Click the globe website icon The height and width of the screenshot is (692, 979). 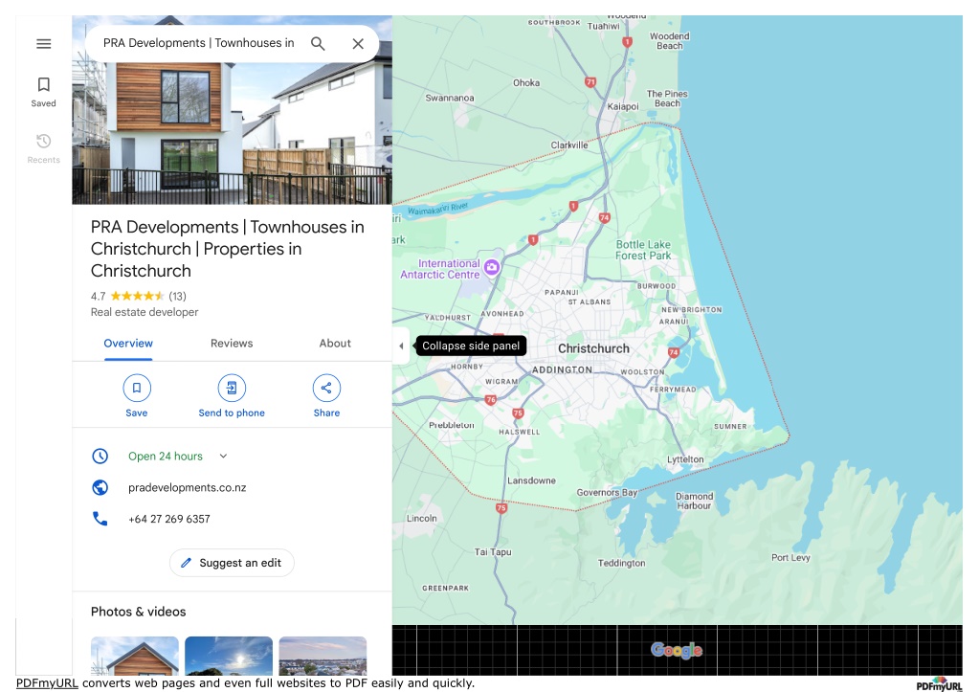[100, 487]
